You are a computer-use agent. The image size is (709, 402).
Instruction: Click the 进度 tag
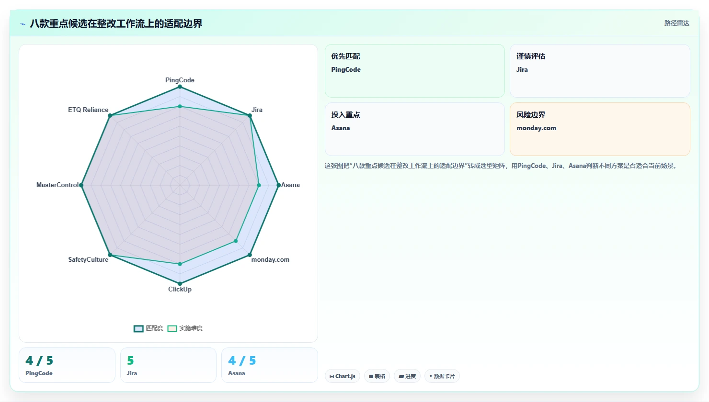point(407,376)
